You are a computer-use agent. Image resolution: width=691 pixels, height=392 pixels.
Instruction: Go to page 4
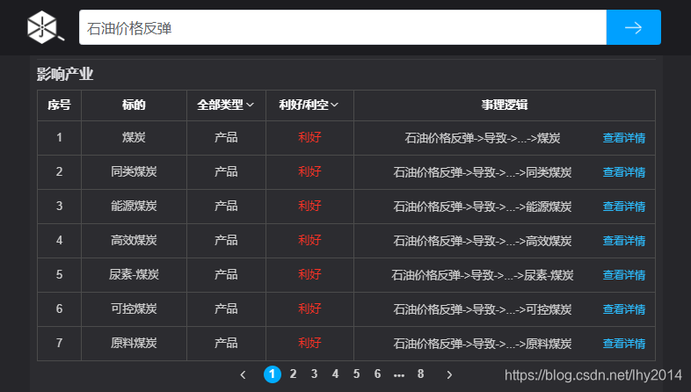(335, 374)
